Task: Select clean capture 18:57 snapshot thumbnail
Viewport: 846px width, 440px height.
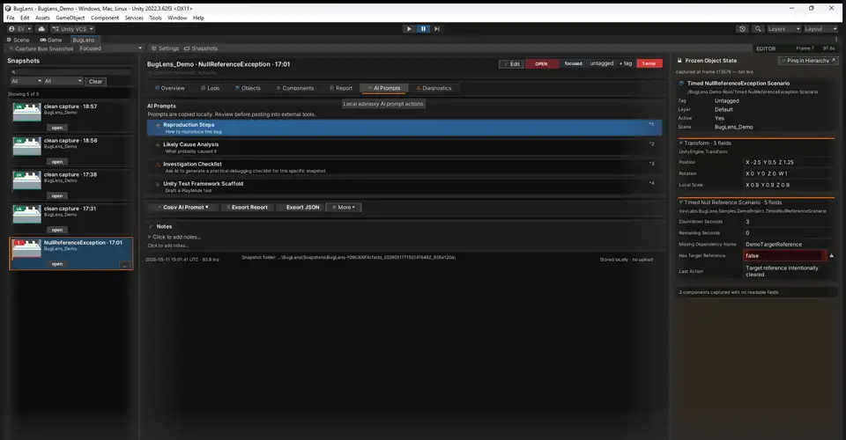Action: (27, 112)
